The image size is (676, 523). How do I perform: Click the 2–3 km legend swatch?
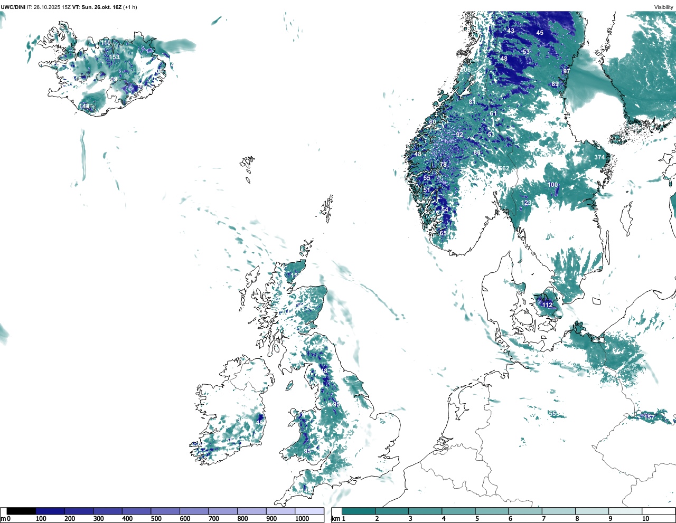392,511
